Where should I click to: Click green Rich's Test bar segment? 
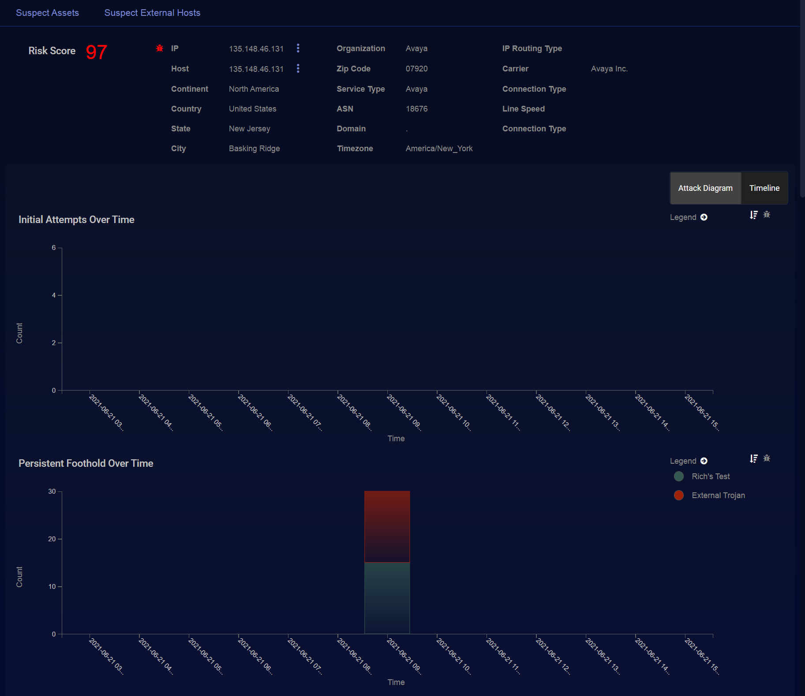point(387,598)
